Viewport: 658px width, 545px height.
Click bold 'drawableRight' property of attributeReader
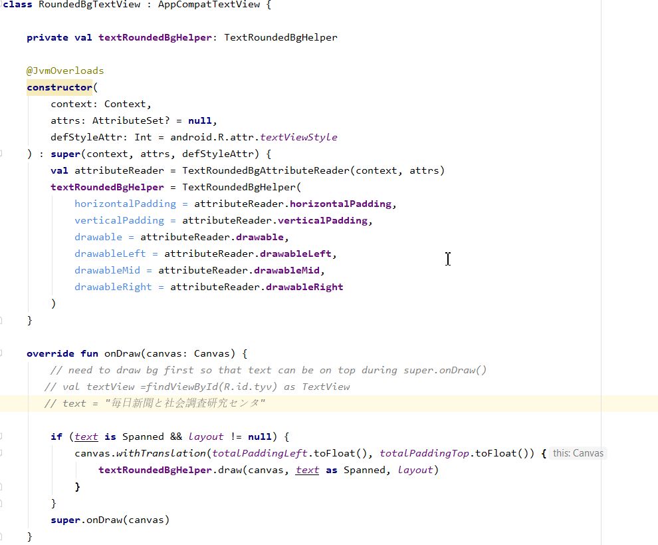(304, 287)
